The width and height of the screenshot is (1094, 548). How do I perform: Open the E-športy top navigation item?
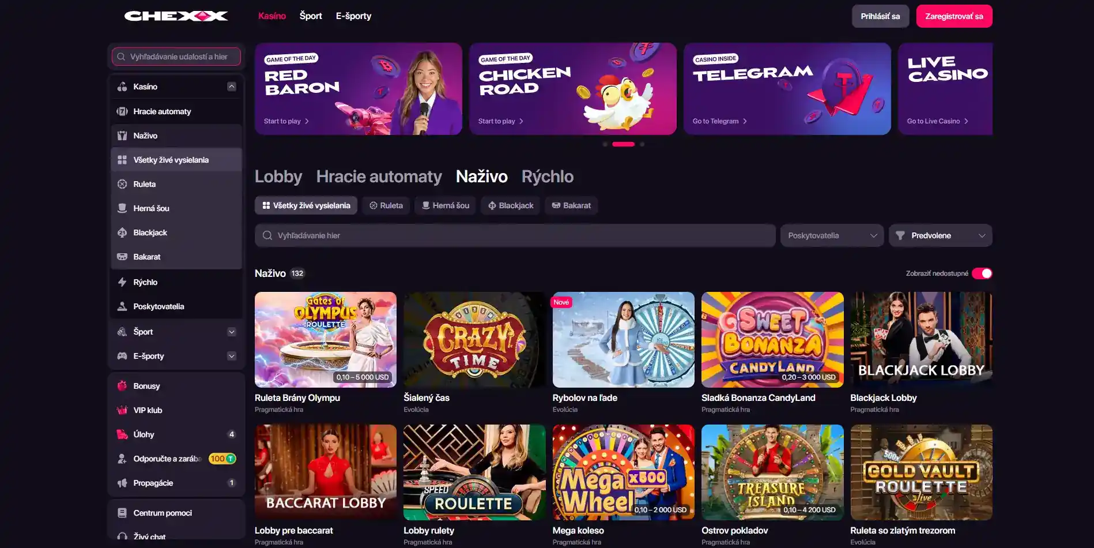pos(353,16)
